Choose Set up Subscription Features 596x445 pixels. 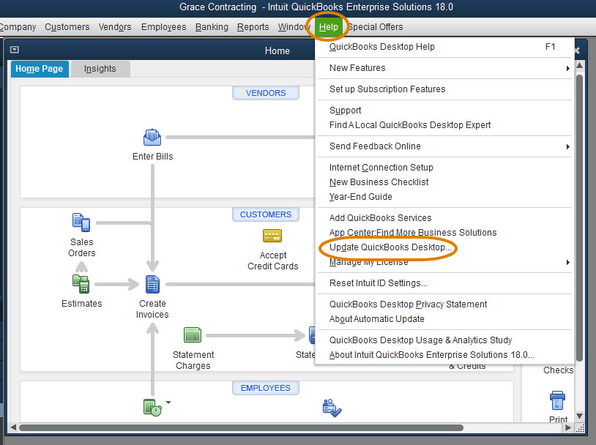pos(444,89)
